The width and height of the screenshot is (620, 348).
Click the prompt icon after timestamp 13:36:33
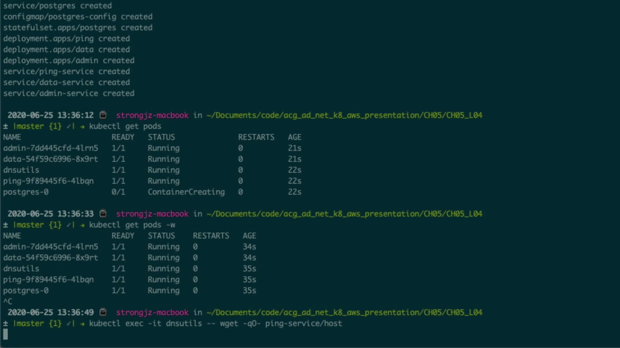(103, 214)
